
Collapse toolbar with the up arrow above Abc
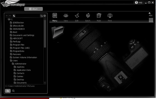click(x=149, y=13)
